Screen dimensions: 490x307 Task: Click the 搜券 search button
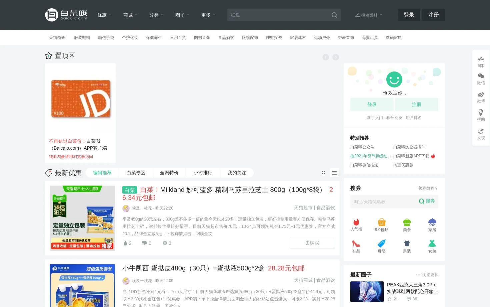[427, 201]
